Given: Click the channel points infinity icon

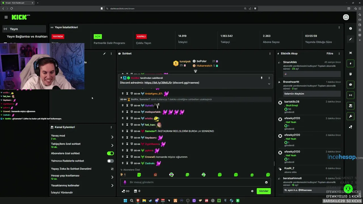Looking at the screenshot, I should pos(125,191).
